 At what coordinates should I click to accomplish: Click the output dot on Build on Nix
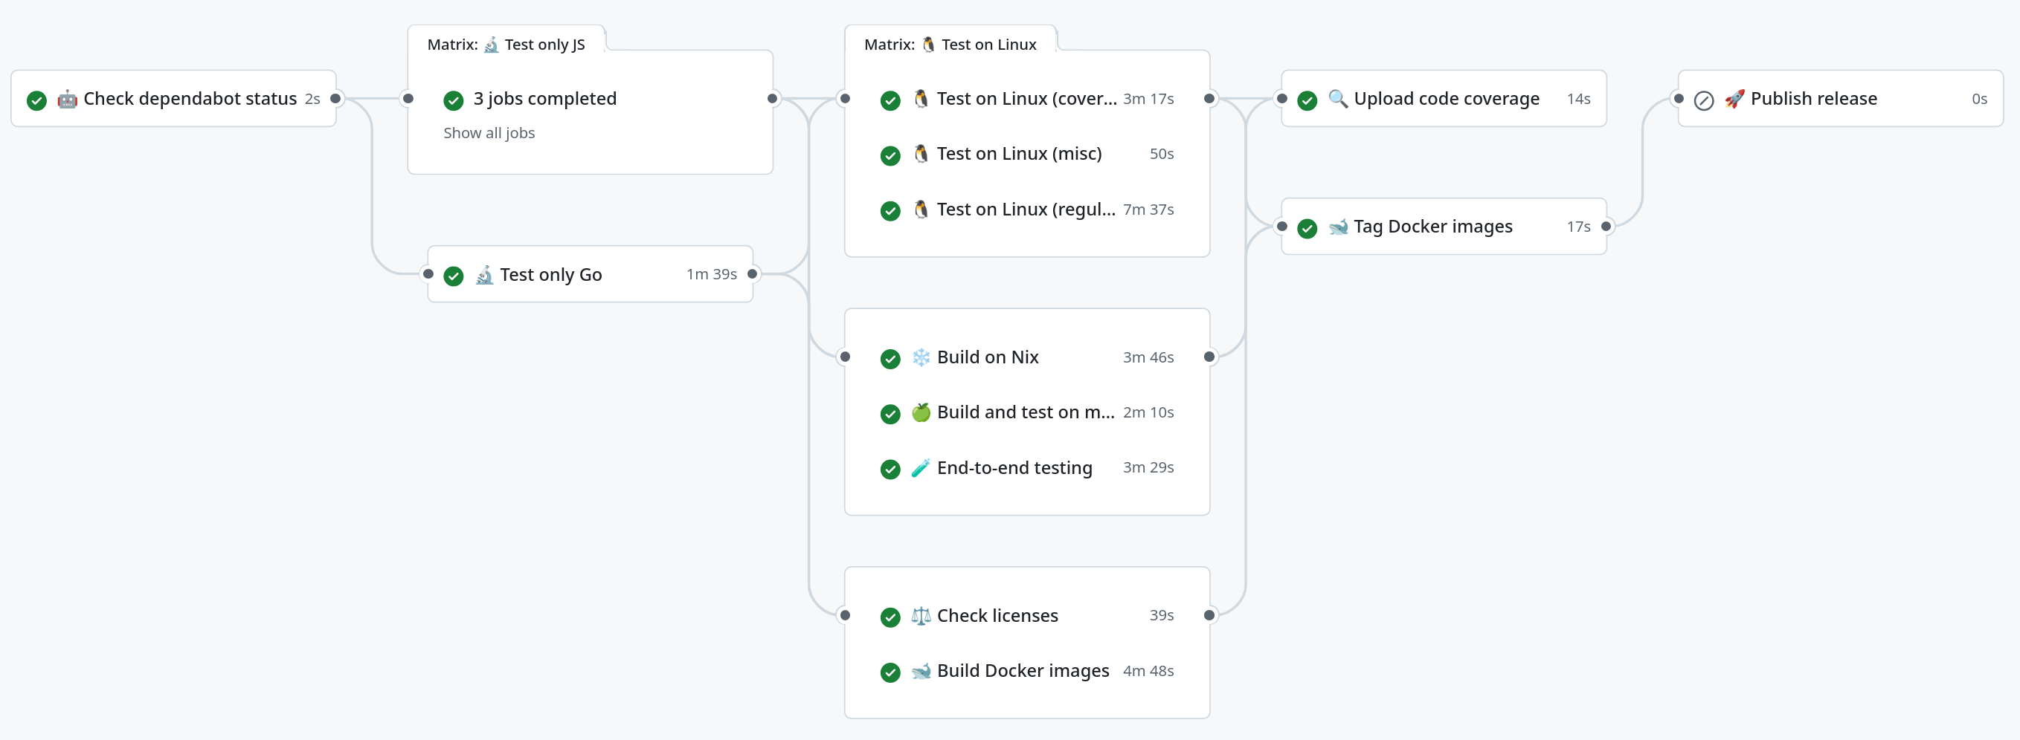1209,357
